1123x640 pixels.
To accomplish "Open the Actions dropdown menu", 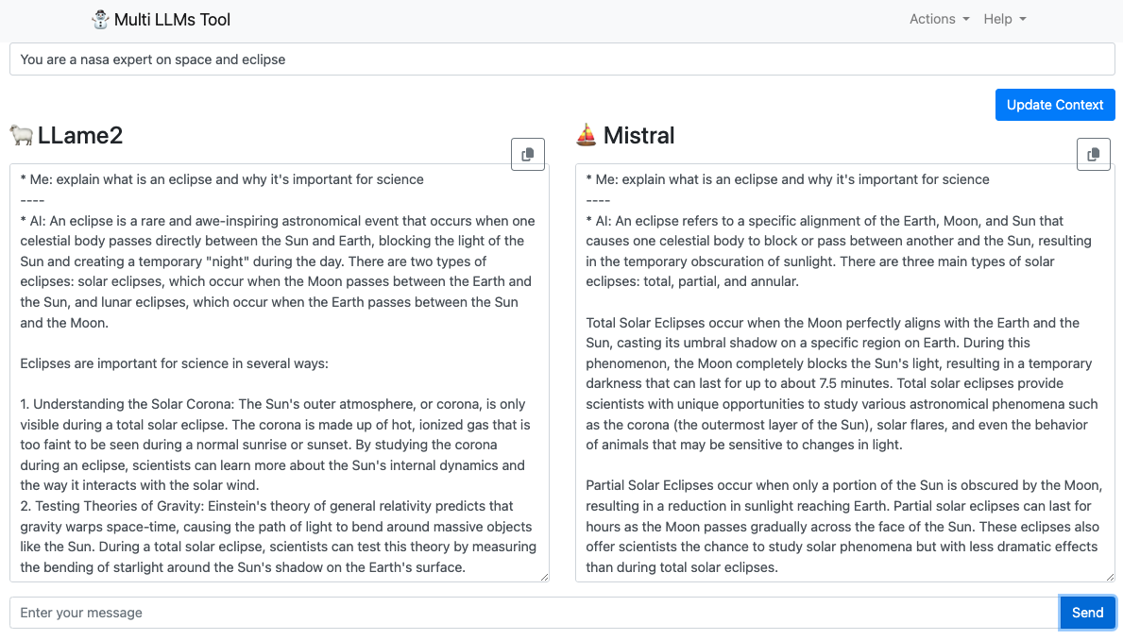I will point(939,19).
